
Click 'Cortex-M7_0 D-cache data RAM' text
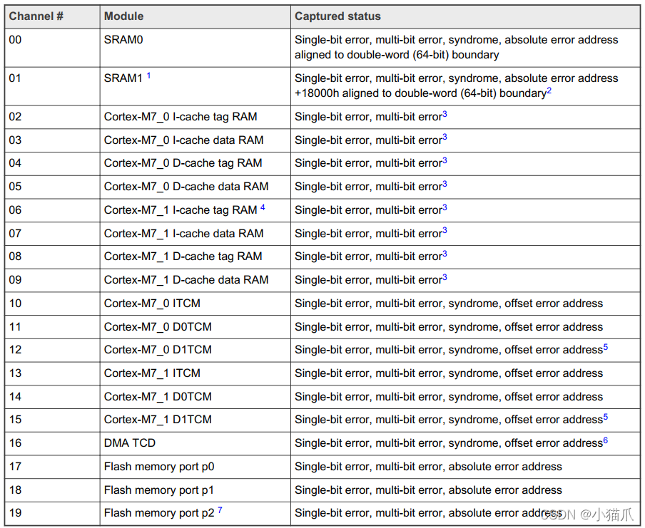click(186, 187)
